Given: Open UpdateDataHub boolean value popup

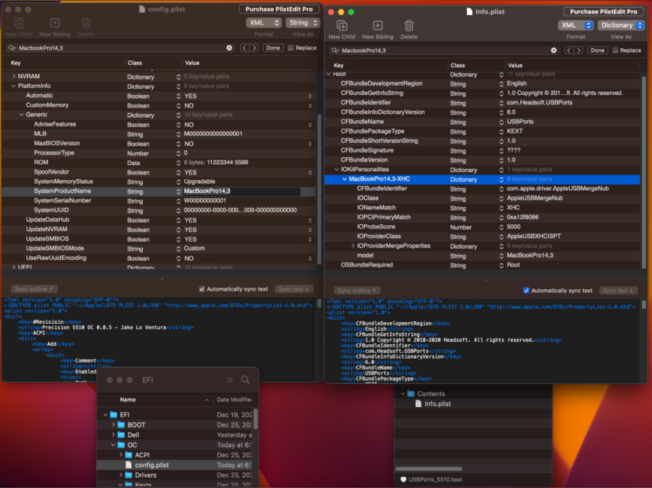Looking at the screenshot, I should point(310,220).
